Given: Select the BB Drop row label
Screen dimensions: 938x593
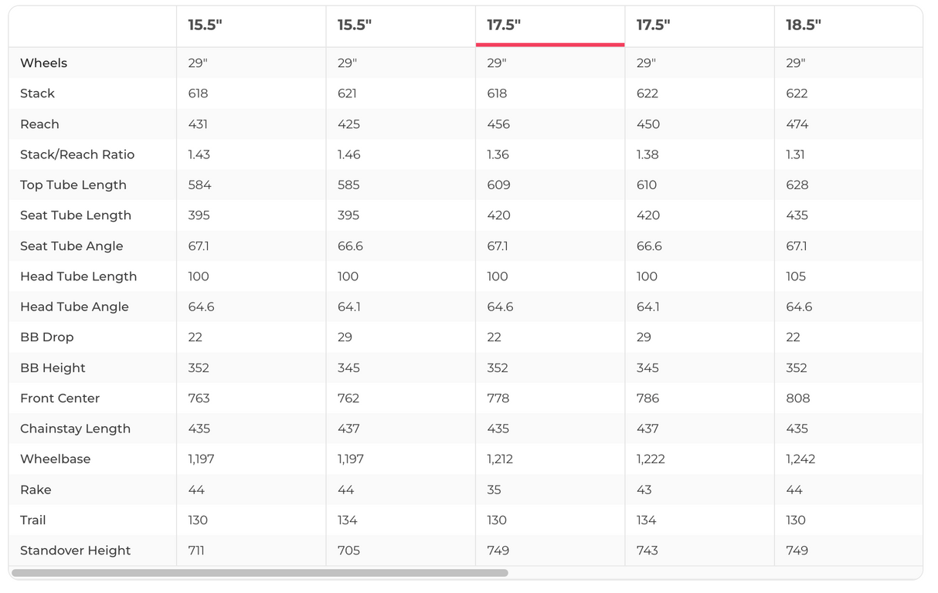Looking at the screenshot, I should tap(46, 337).
